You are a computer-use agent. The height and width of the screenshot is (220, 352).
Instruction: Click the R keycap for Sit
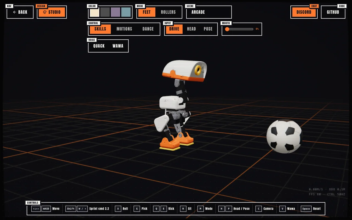click(x=183, y=209)
